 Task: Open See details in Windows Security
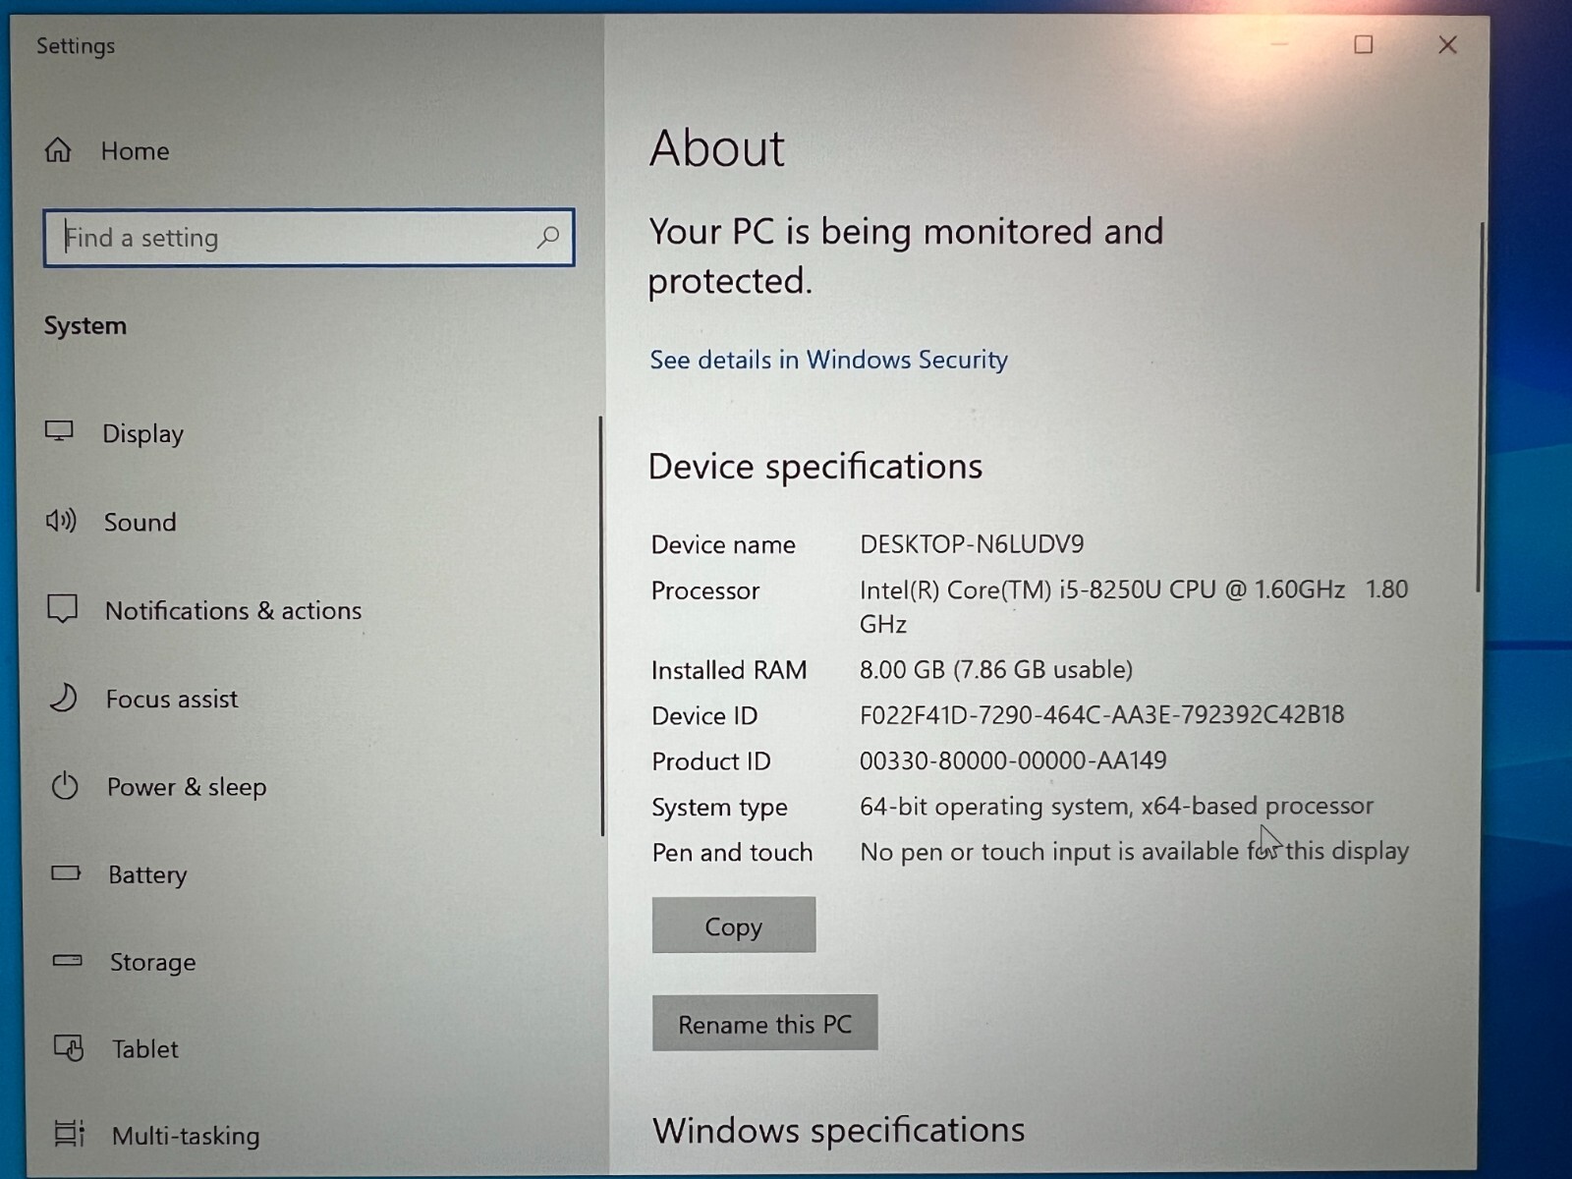click(x=828, y=360)
